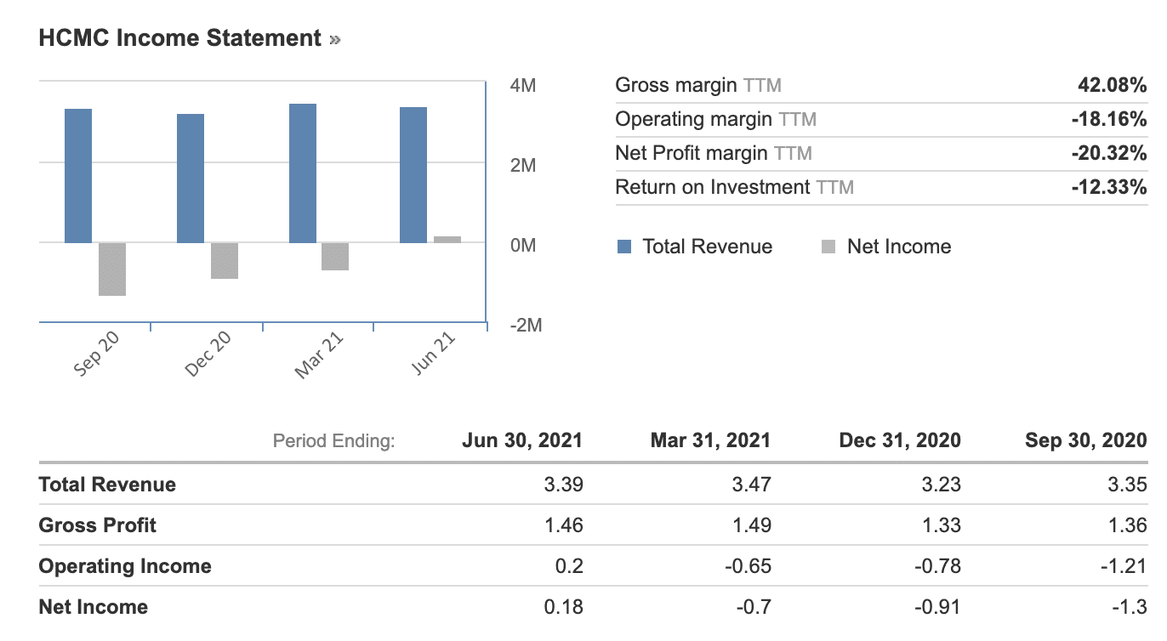Click the Period Ending label
The width and height of the screenshot is (1167, 641).
click(334, 440)
